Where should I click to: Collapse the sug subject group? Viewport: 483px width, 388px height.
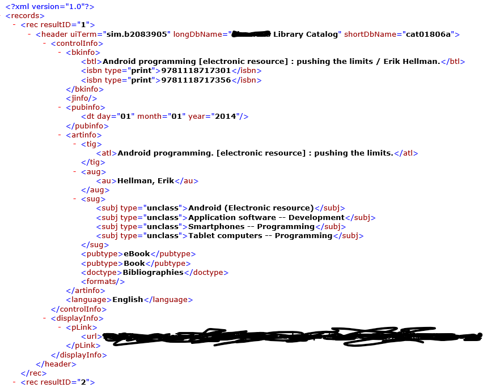[x=74, y=199]
